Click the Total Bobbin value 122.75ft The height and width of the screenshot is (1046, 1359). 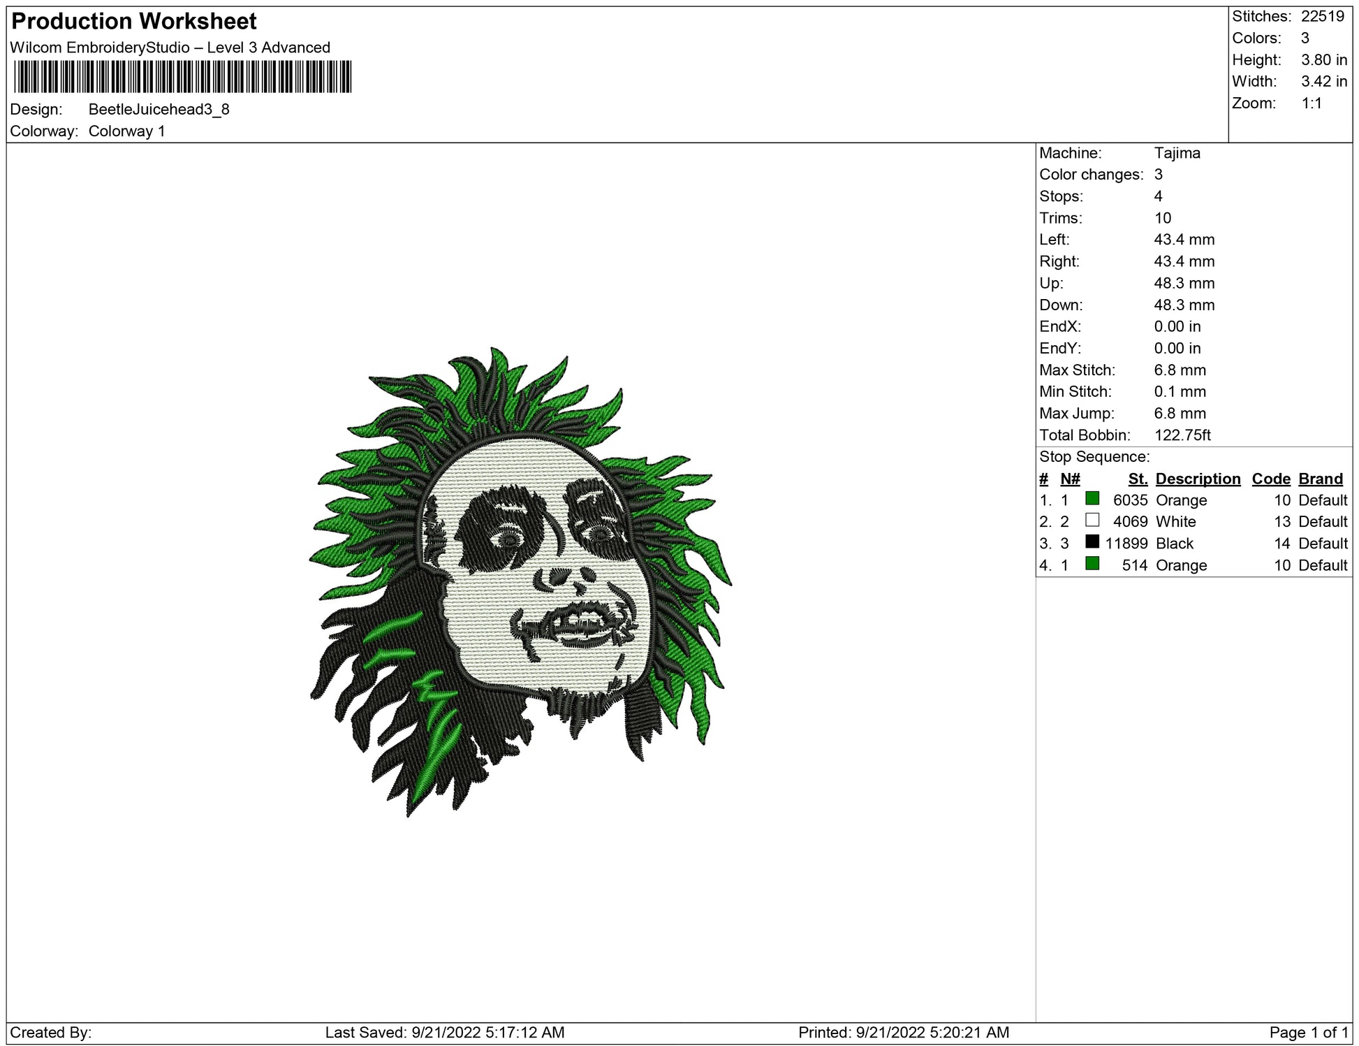pyautogui.click(x=1182, y=435)
